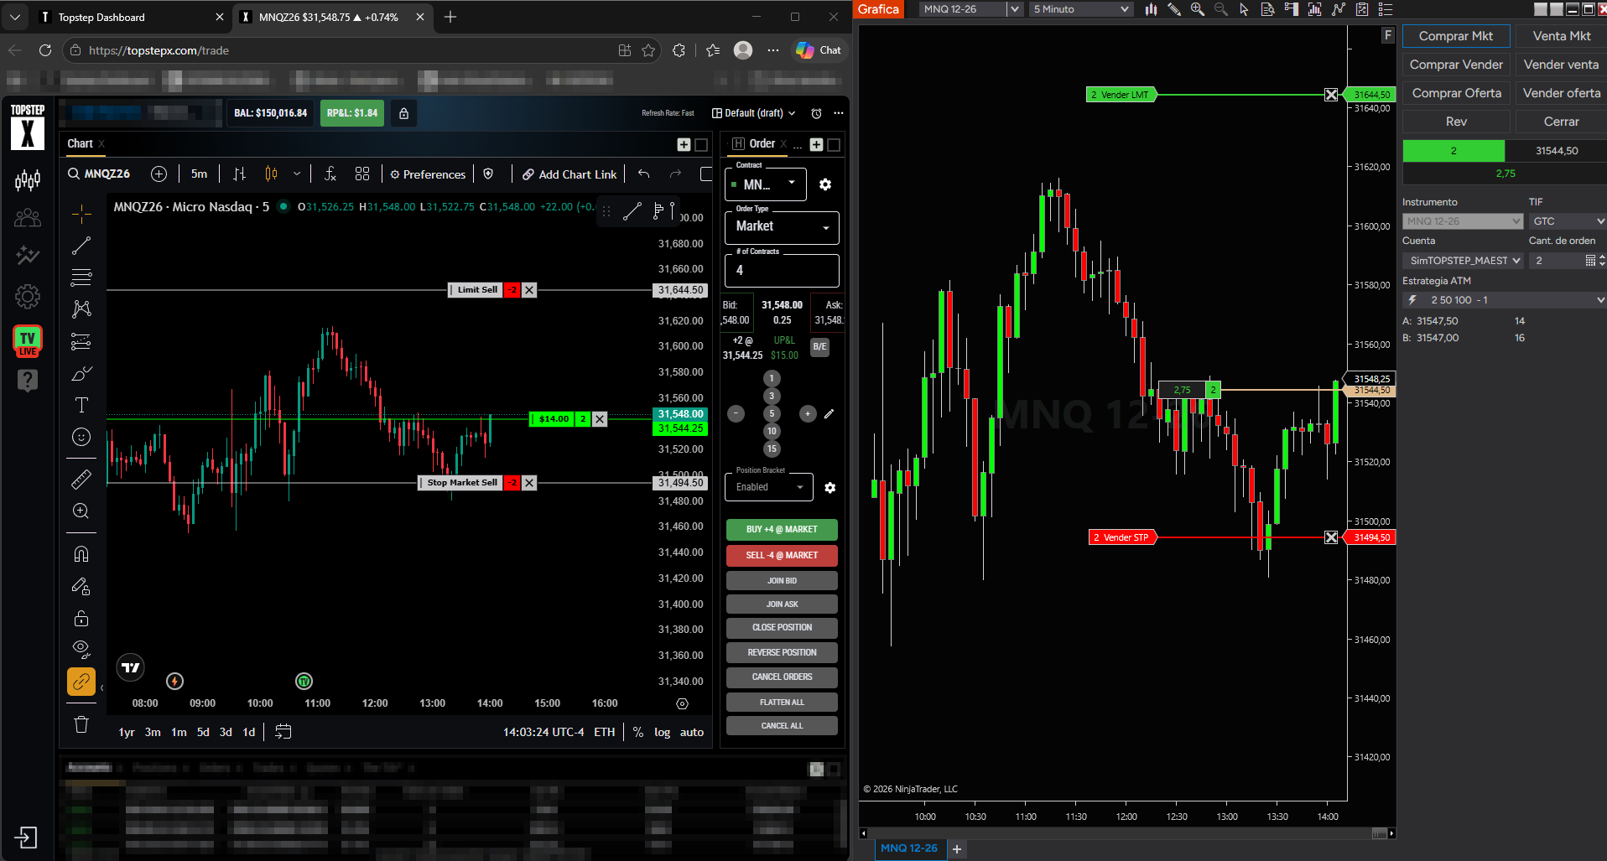Open the TIF GTC dropdown

pyautogui.click(x=1567, y=221)
